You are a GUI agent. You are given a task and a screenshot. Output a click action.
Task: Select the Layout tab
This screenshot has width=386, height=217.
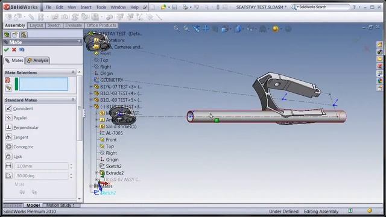coord(36,25)
